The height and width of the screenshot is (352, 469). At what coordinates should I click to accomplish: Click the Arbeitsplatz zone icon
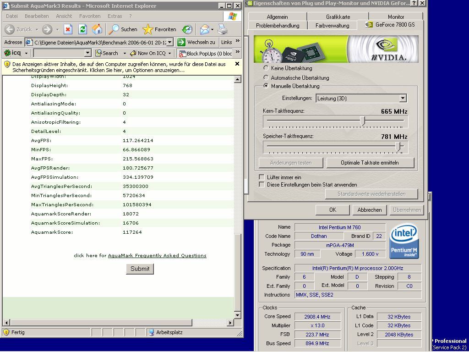pos(151,332)
